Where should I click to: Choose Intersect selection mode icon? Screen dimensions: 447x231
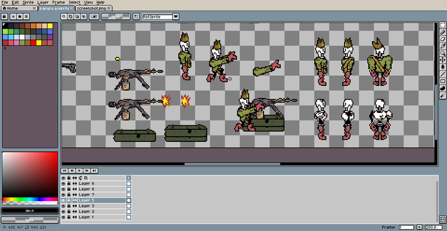click(x=83, y=17)
